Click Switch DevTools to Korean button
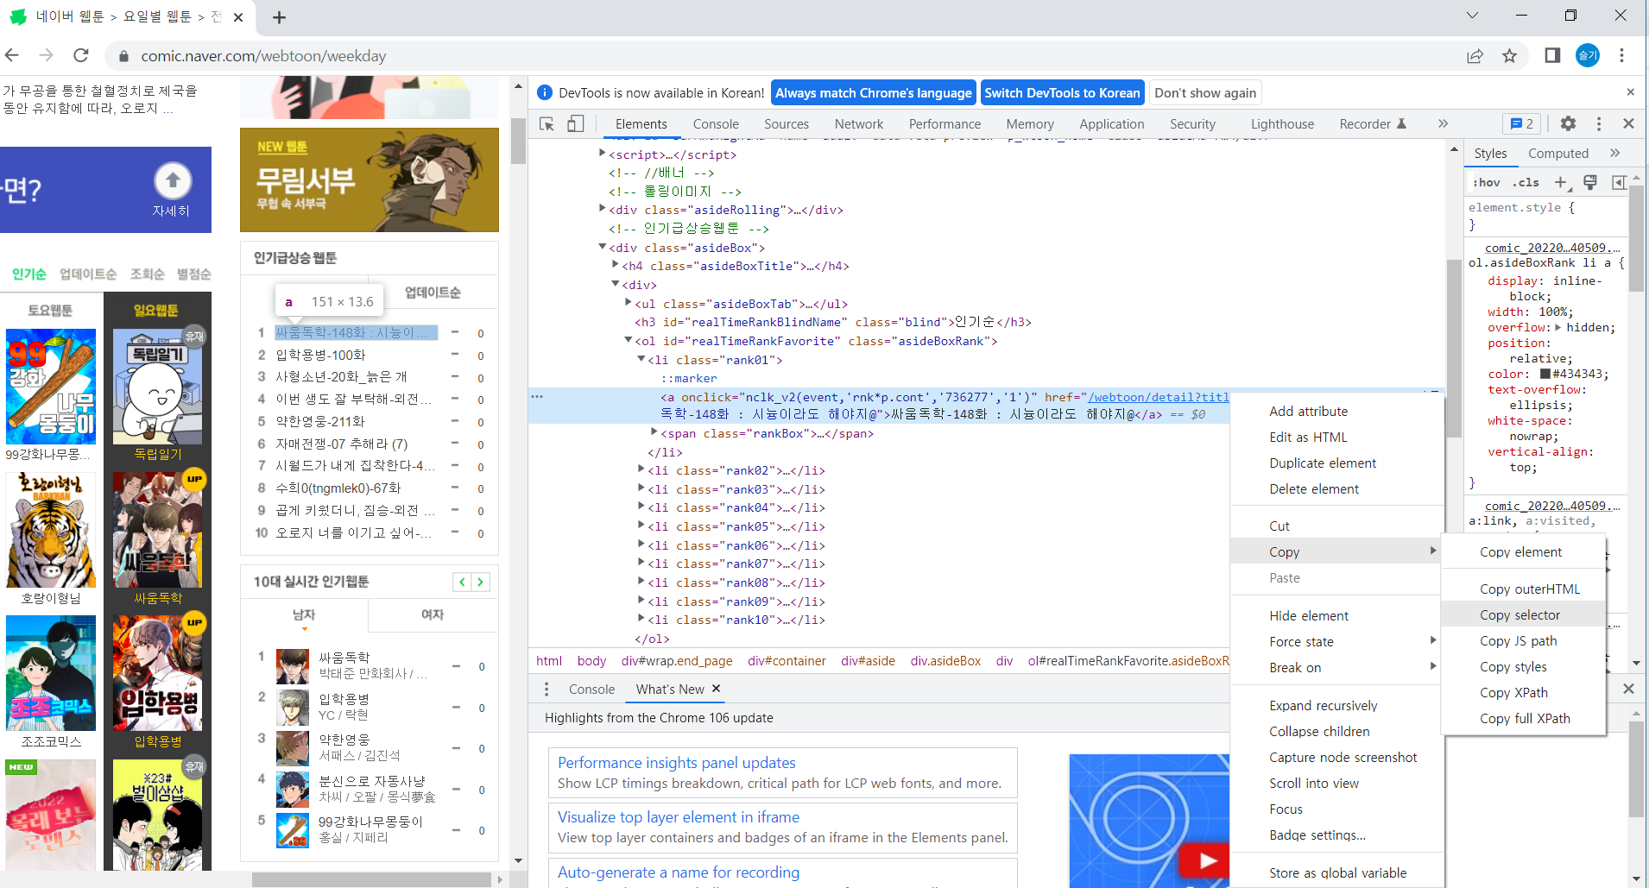 (1062, 92)
